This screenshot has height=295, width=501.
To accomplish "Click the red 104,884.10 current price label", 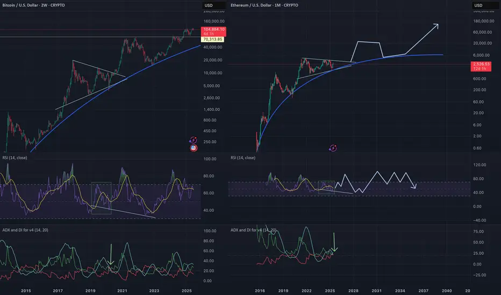I will [213, 32].
